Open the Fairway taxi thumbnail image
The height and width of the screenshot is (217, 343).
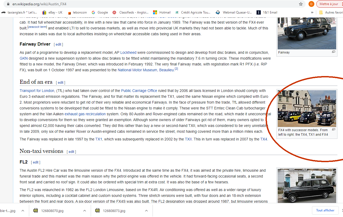pos(307,33)
